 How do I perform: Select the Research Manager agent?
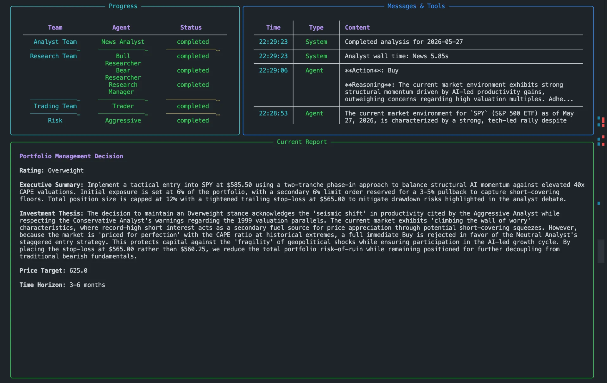coord(123,88)
